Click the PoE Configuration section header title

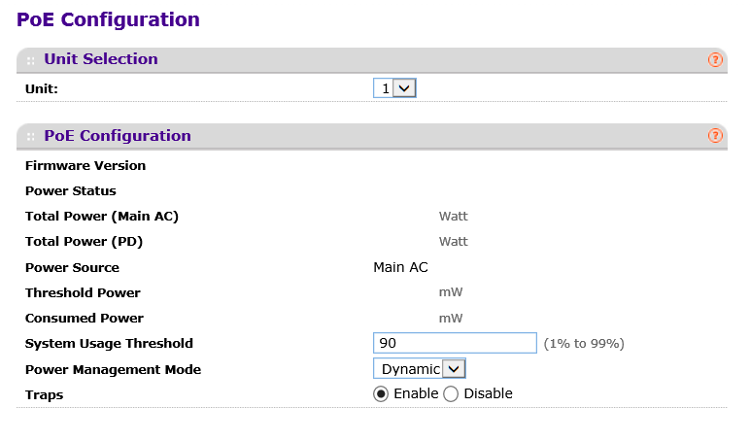(118, 136)
